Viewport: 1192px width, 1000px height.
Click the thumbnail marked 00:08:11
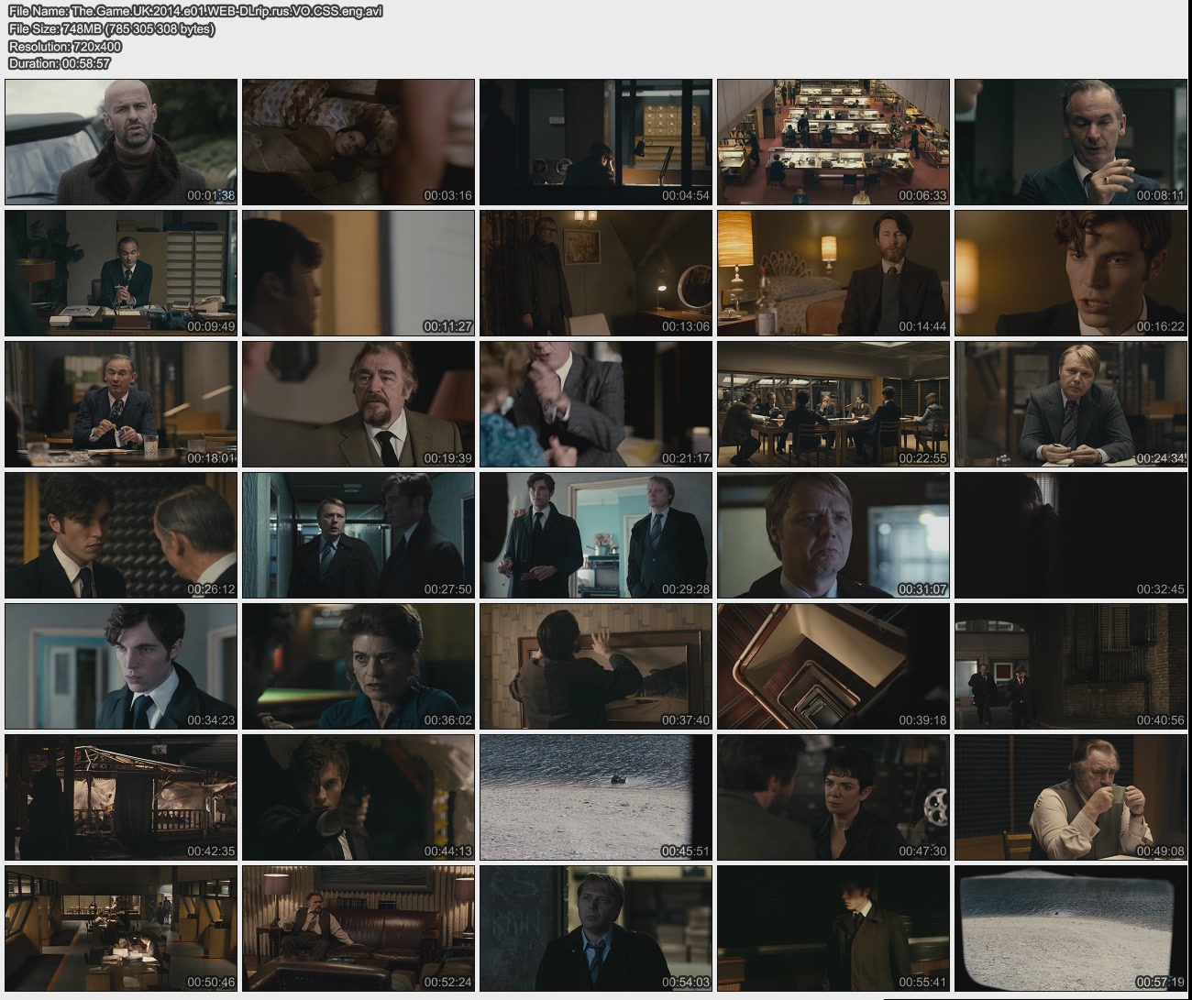1070,142
